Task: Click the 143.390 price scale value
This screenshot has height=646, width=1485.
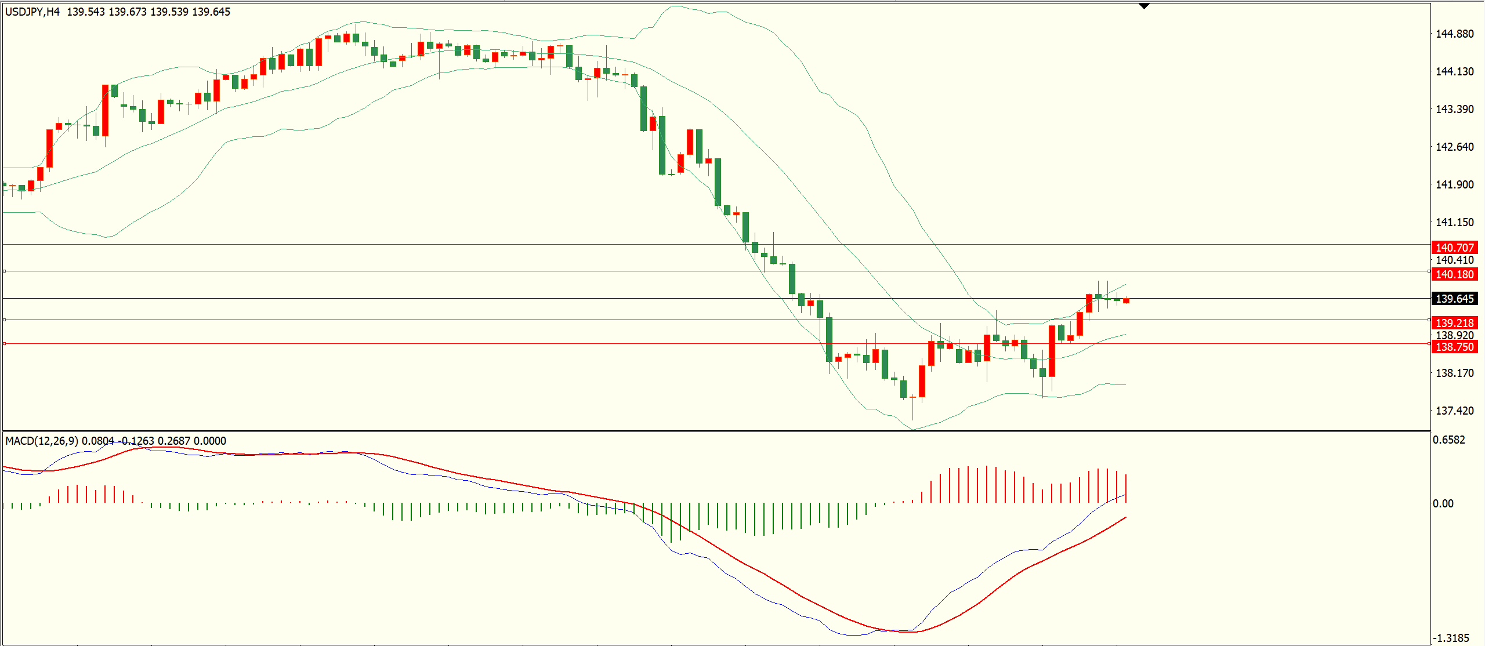Action: 1454,109
